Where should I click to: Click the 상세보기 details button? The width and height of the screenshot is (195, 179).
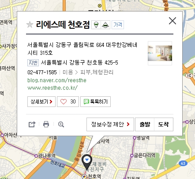point(41,102)
